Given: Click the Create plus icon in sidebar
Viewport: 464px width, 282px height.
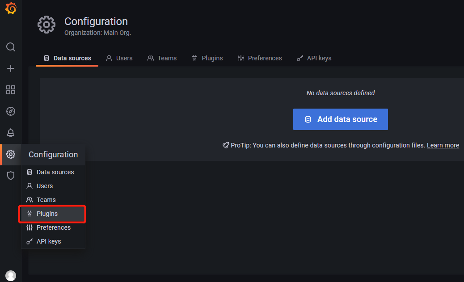Looking at the screenshot, I should point(11,68).
